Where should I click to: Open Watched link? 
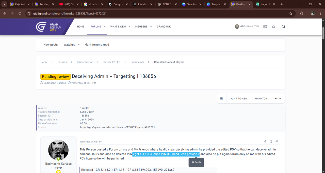(69, 45)
